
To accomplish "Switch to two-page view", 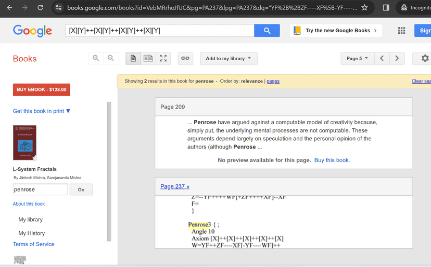I will (148, 59).
